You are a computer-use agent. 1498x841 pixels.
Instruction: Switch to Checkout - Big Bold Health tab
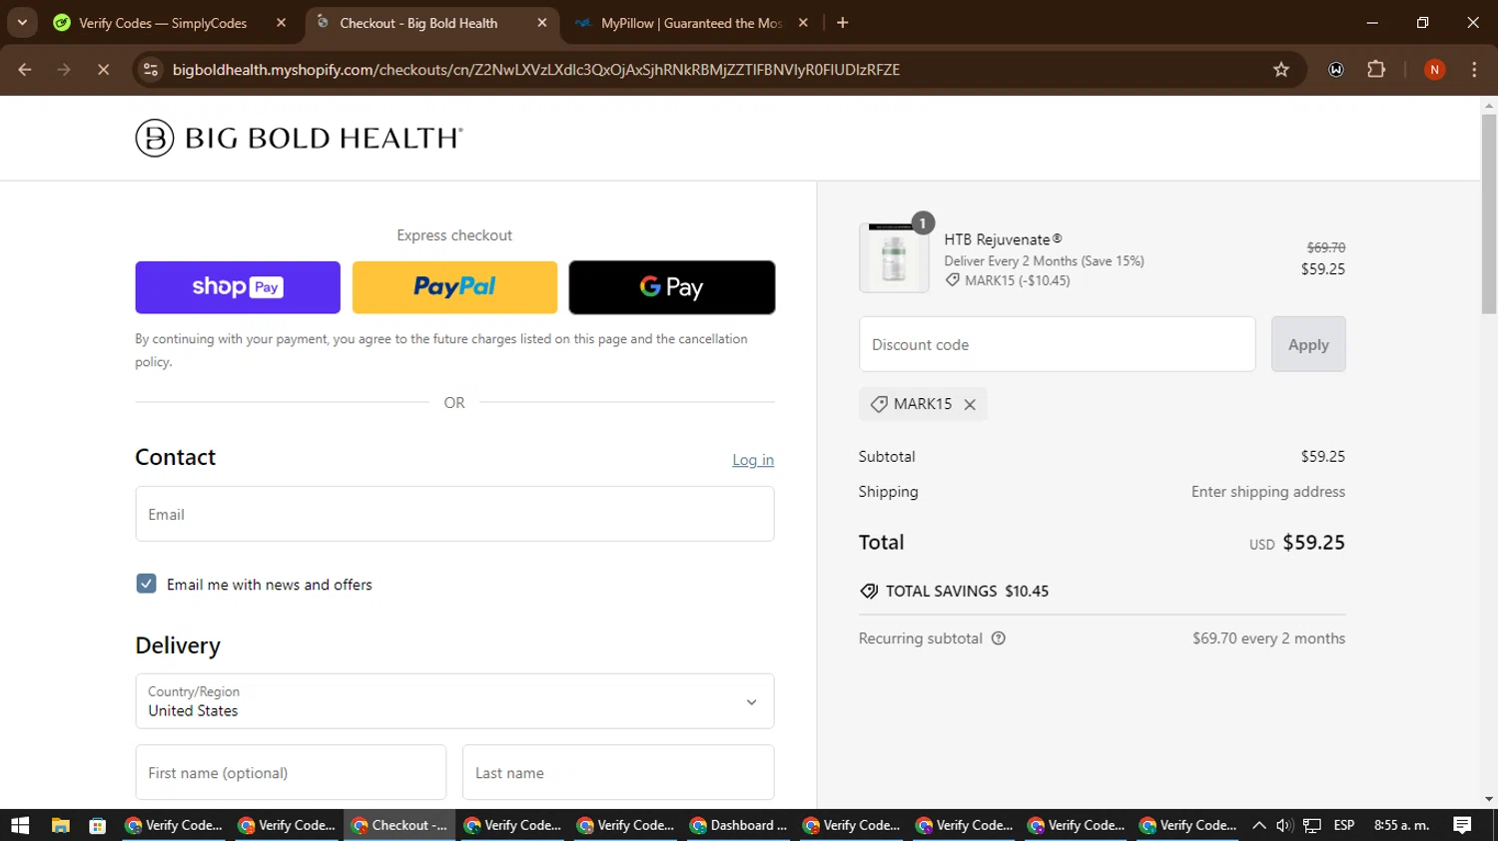point(418,23)
